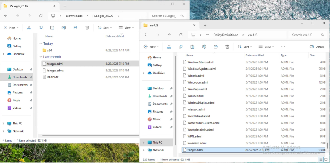Click Copy icon in FSLogix_25.09 window
This screenshot has width=331, height=164.
(x=41, y=27)
